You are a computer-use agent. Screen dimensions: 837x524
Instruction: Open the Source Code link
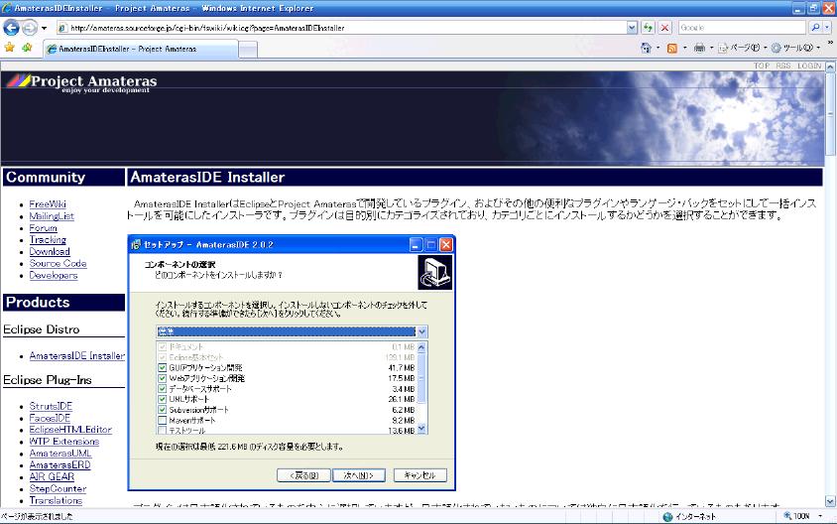58,263
